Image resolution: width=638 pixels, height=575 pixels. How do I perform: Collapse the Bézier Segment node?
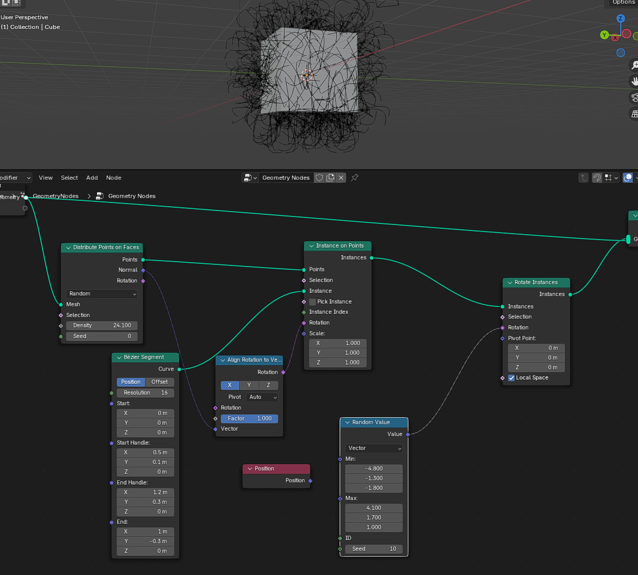click(119, 357)
